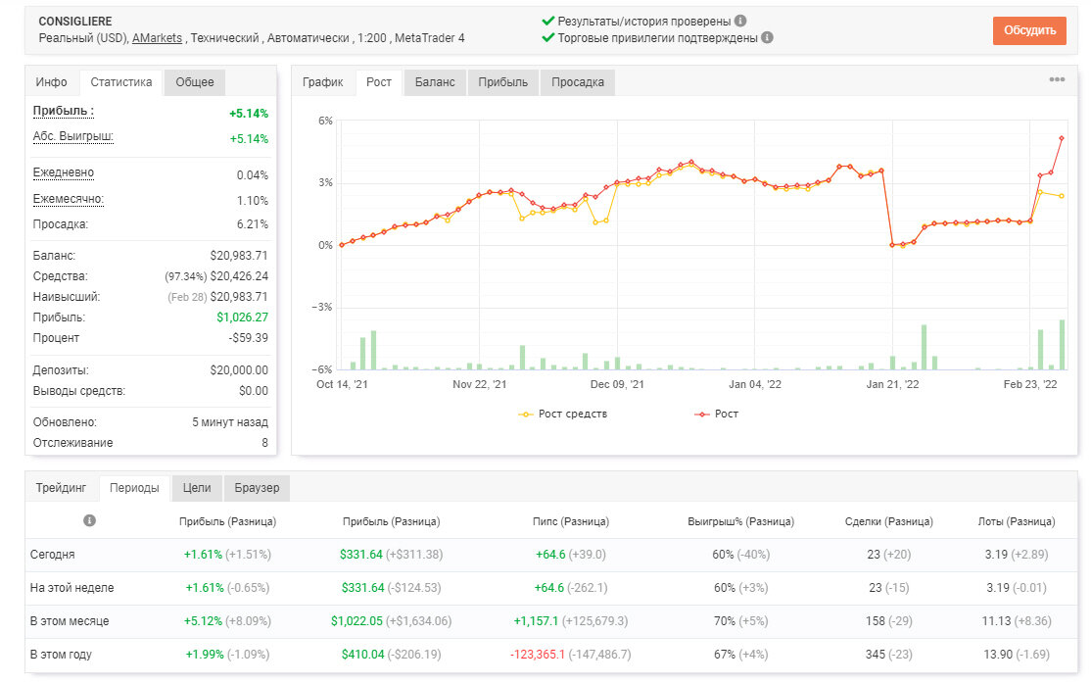Click the Обновлено value 5 минут назад
The image size is (1091, 684).
pos(229,422)
